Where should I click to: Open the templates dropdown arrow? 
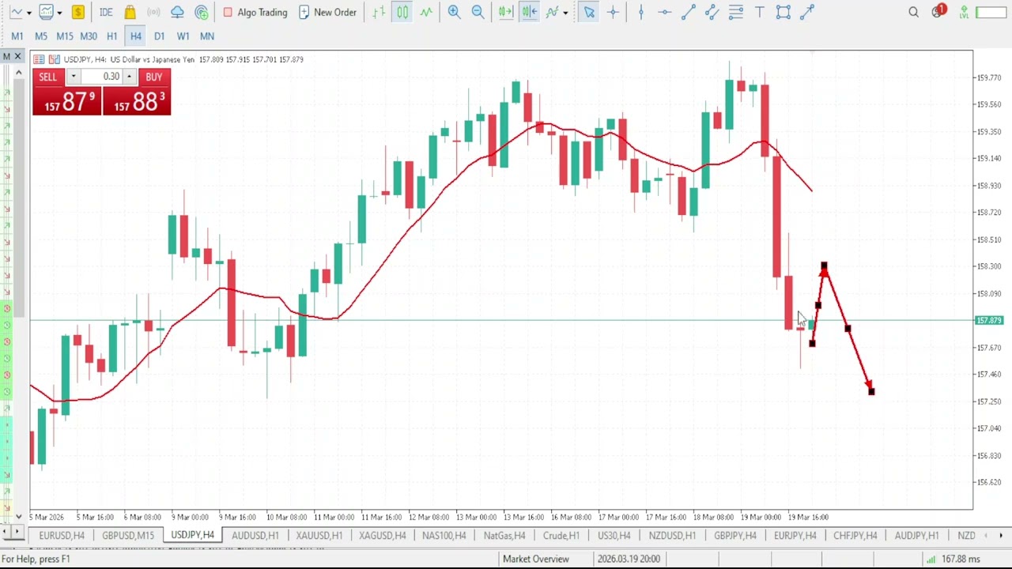coord(59,13)
